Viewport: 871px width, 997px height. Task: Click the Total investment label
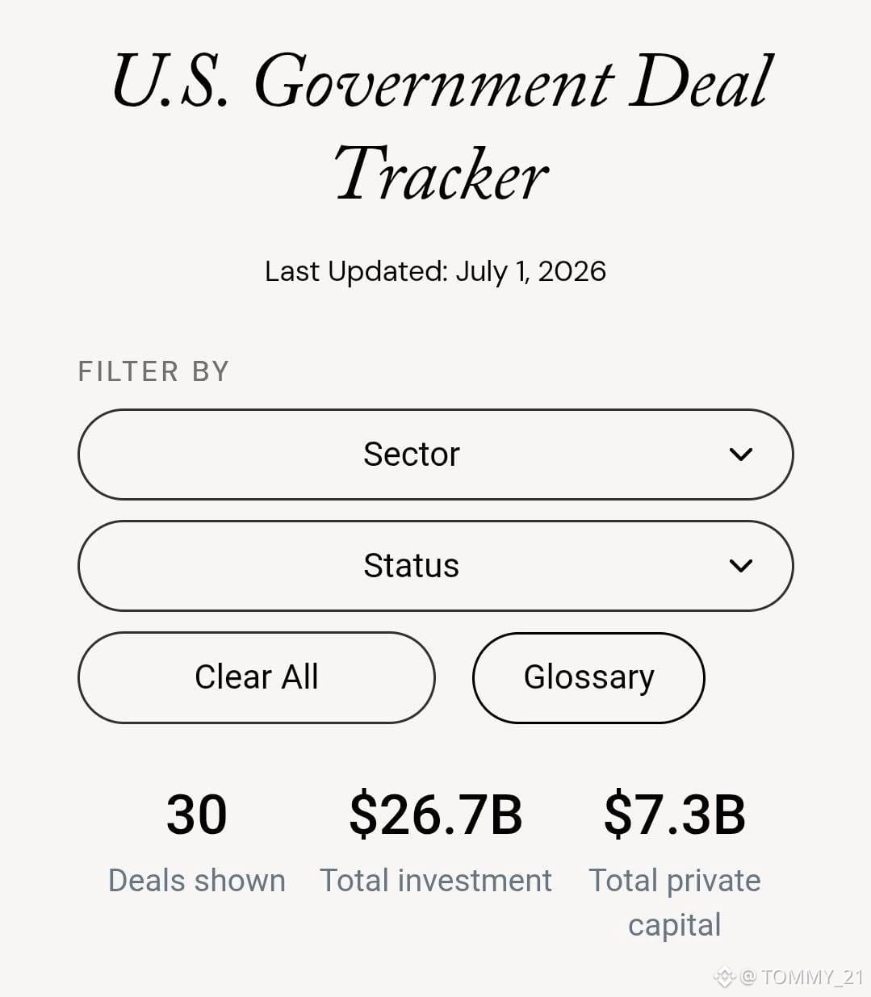click(435, 881)
